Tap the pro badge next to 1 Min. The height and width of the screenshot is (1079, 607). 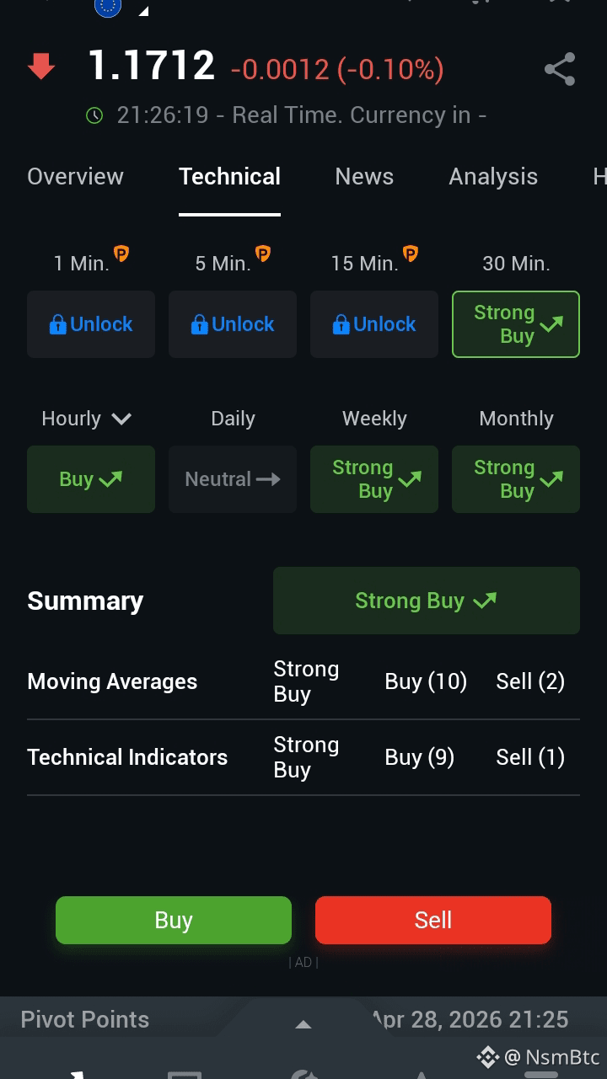[x=121, y=253]
